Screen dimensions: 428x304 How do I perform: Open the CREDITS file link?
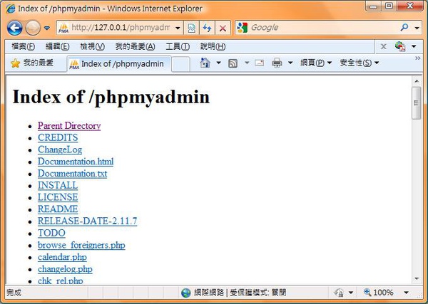coord(58,137)
